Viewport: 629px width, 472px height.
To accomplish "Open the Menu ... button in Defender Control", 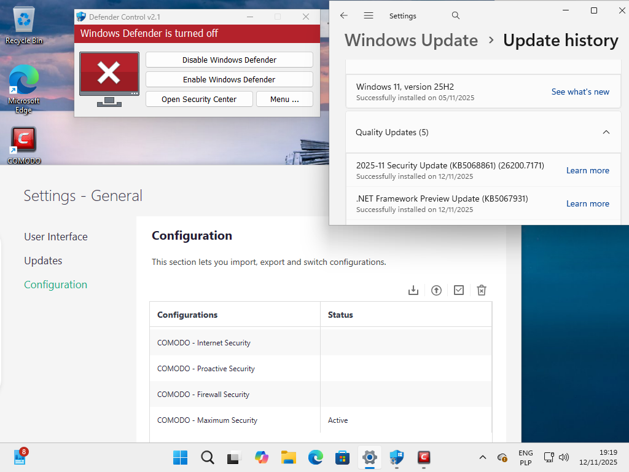I will (x=284, y=99).
